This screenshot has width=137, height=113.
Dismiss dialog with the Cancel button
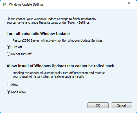tap(122, 105)
